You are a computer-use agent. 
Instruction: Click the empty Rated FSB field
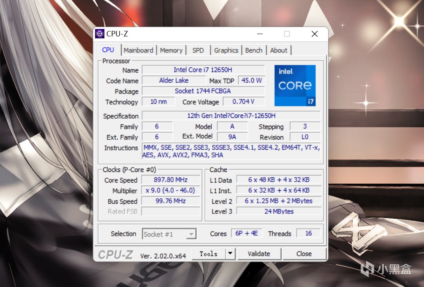pos(171,211)
